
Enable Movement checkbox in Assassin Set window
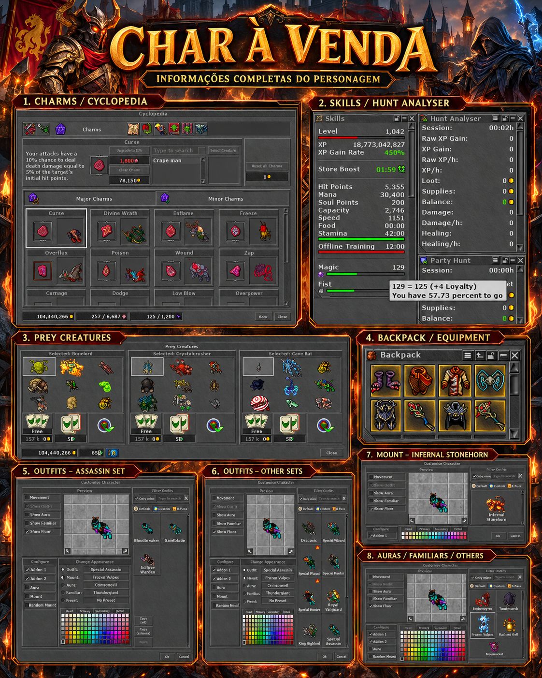coord(28,497)
